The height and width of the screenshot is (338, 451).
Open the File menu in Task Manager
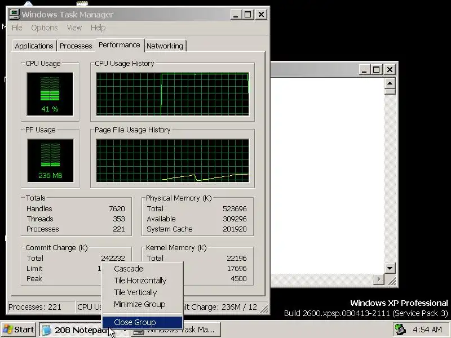(17, 28)
